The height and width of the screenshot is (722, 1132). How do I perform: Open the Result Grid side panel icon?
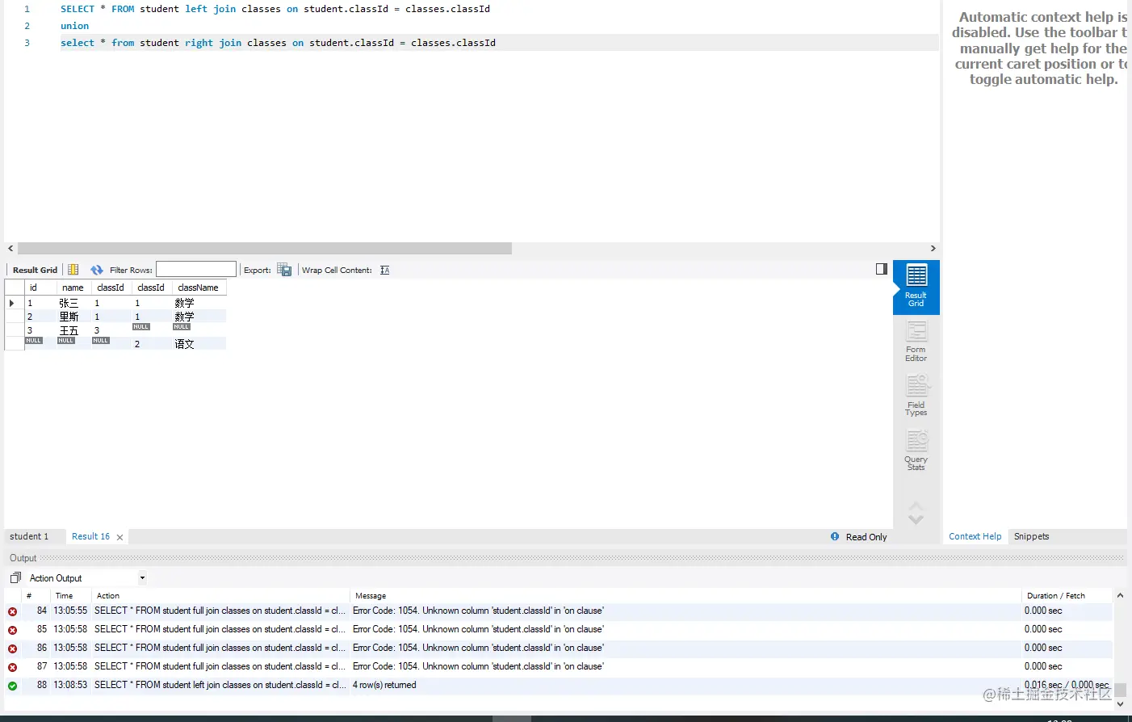point(916,287)
